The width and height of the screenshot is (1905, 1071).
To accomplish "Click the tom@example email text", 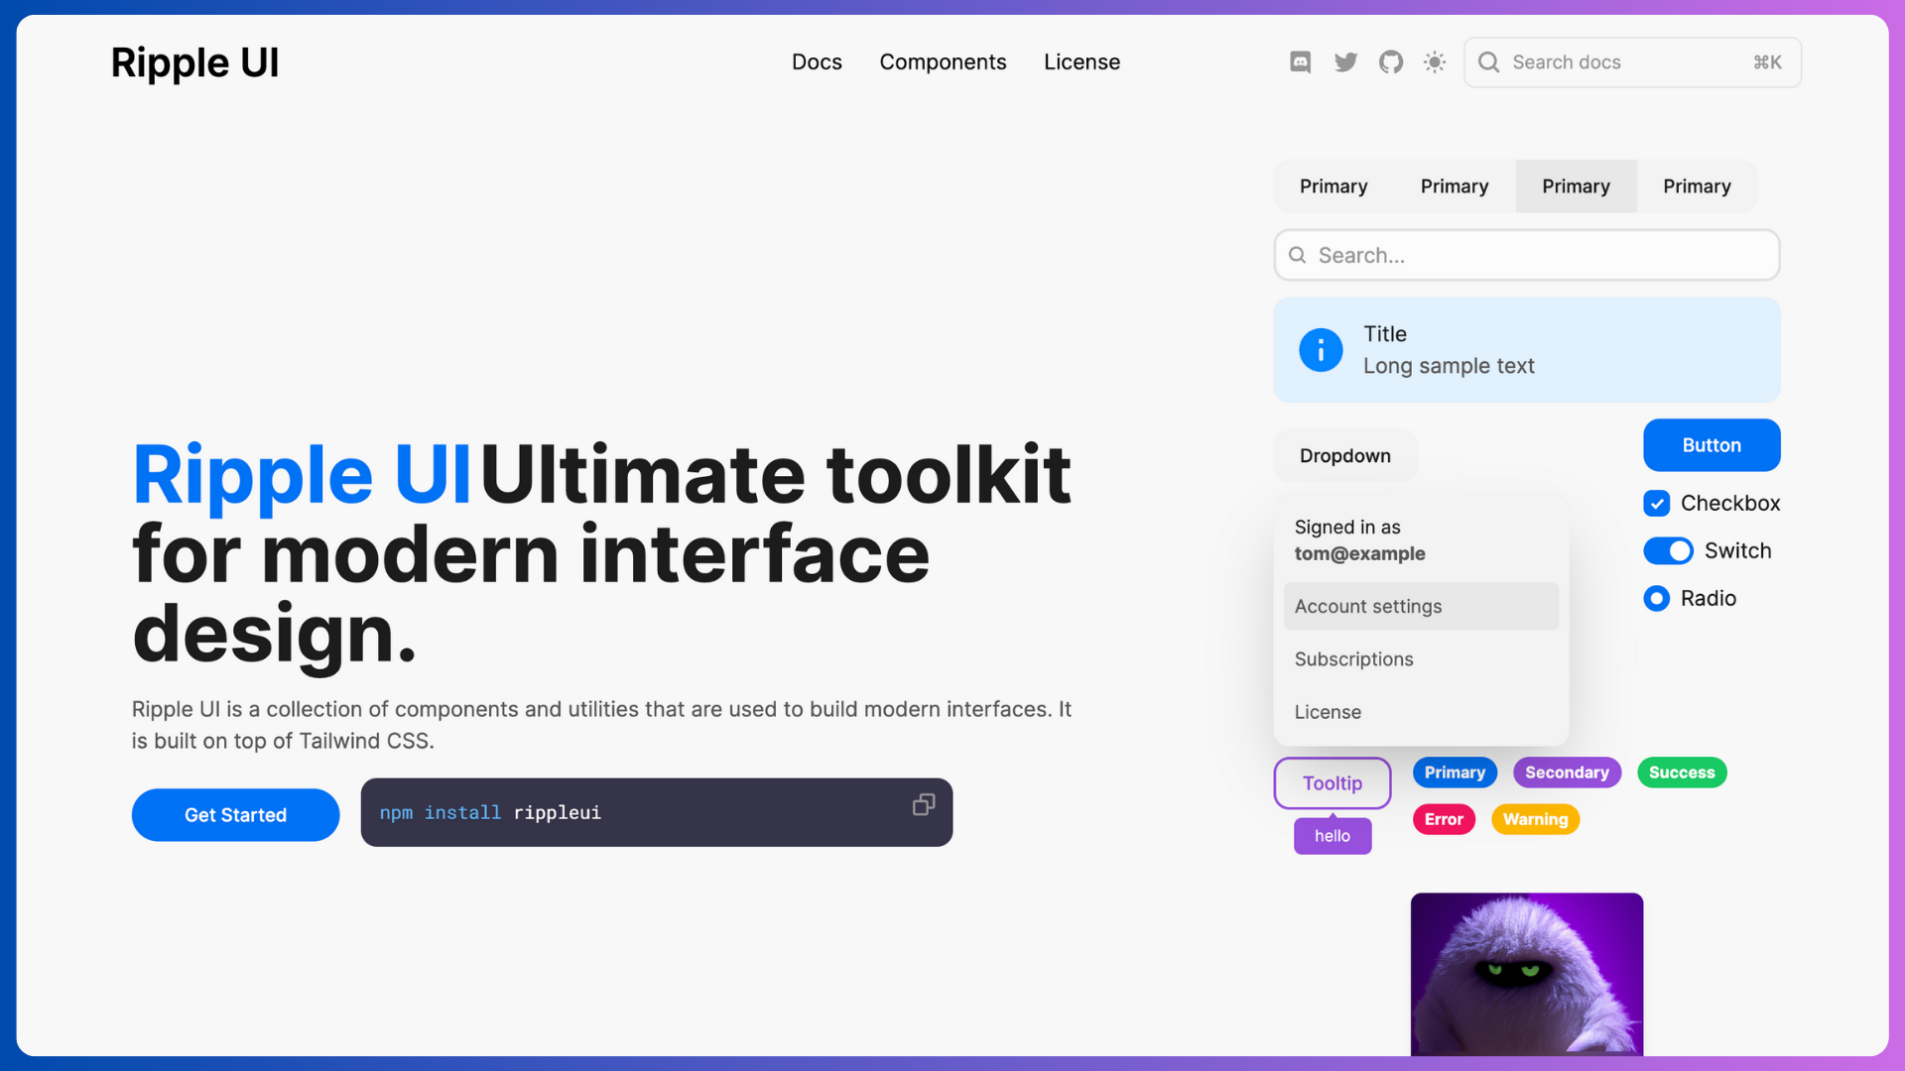I will pos(1359,554).
